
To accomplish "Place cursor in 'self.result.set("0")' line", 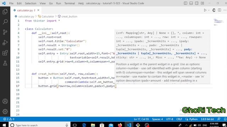I will tap(55, 49).
